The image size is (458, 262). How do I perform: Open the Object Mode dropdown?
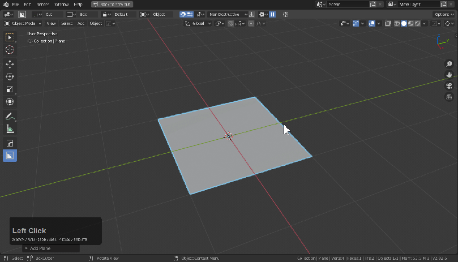(23, 24)
